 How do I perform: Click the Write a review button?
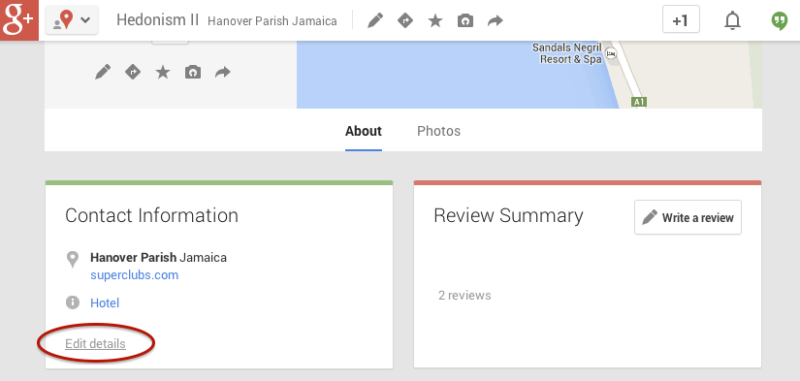(x=688, y=217)
